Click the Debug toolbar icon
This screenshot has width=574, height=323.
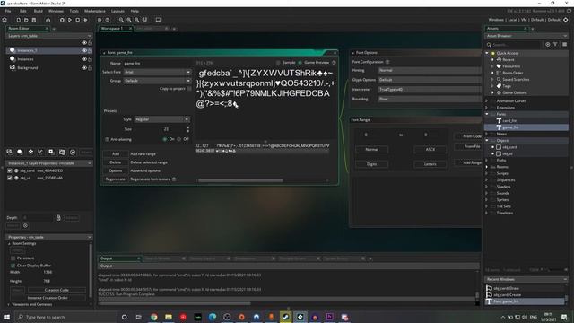click(x=62, y=20)
